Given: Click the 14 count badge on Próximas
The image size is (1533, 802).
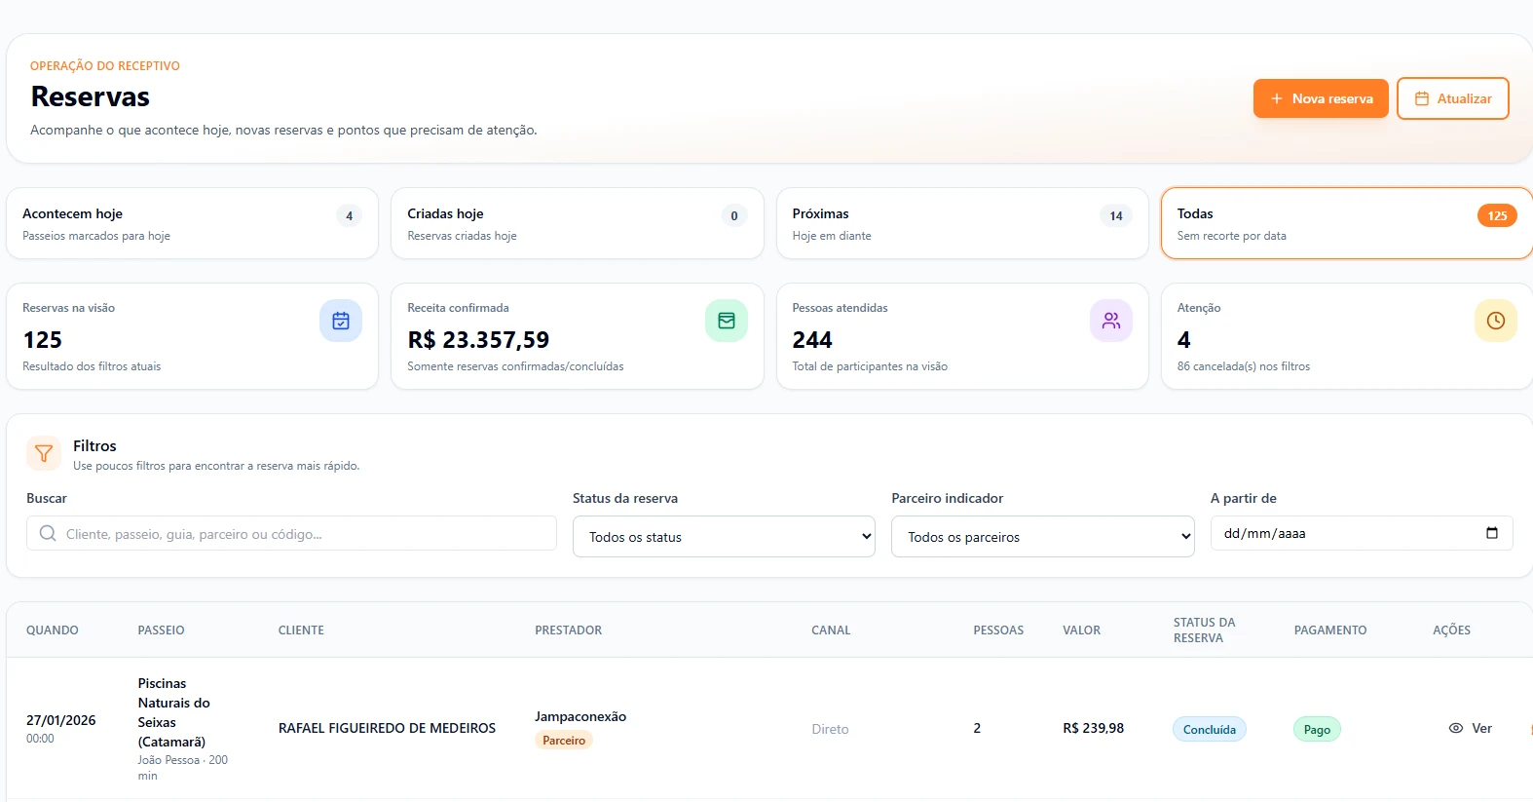Looking at the screenshot, I should (1116, 215).
